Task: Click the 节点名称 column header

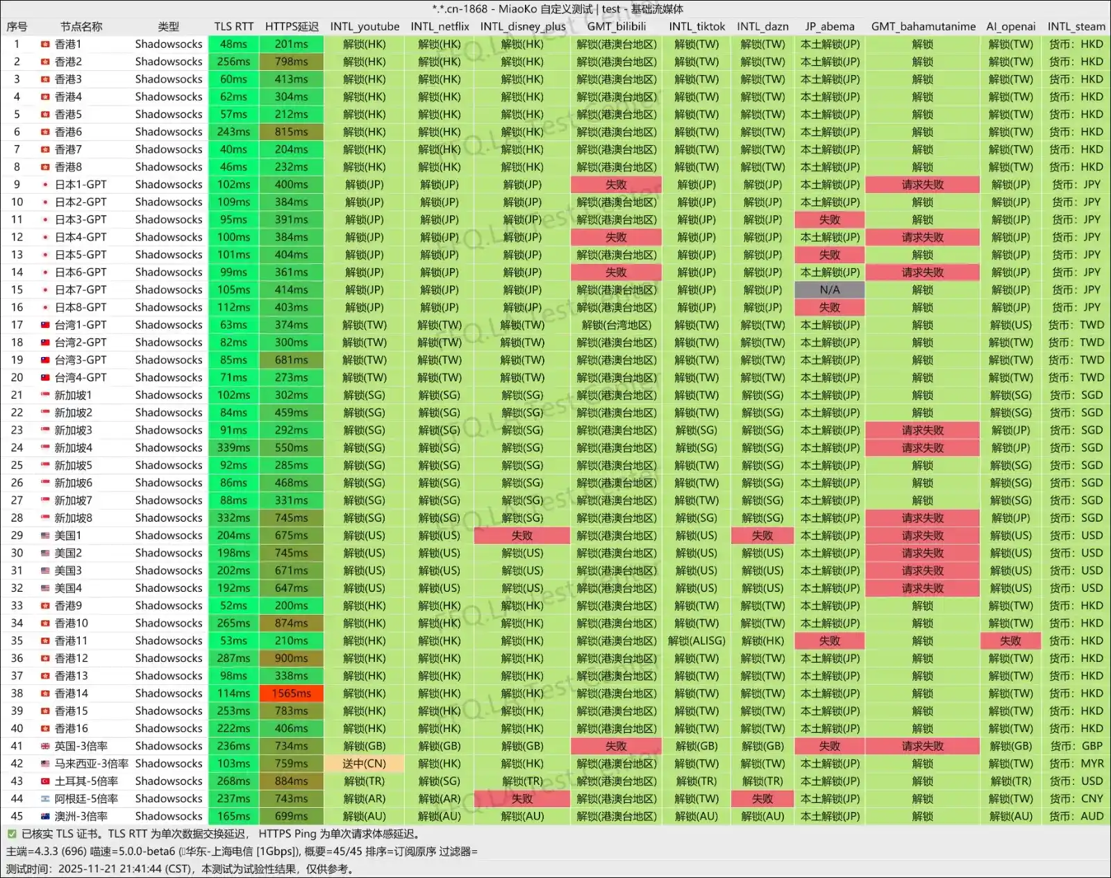Action: (x=81, y=26)
